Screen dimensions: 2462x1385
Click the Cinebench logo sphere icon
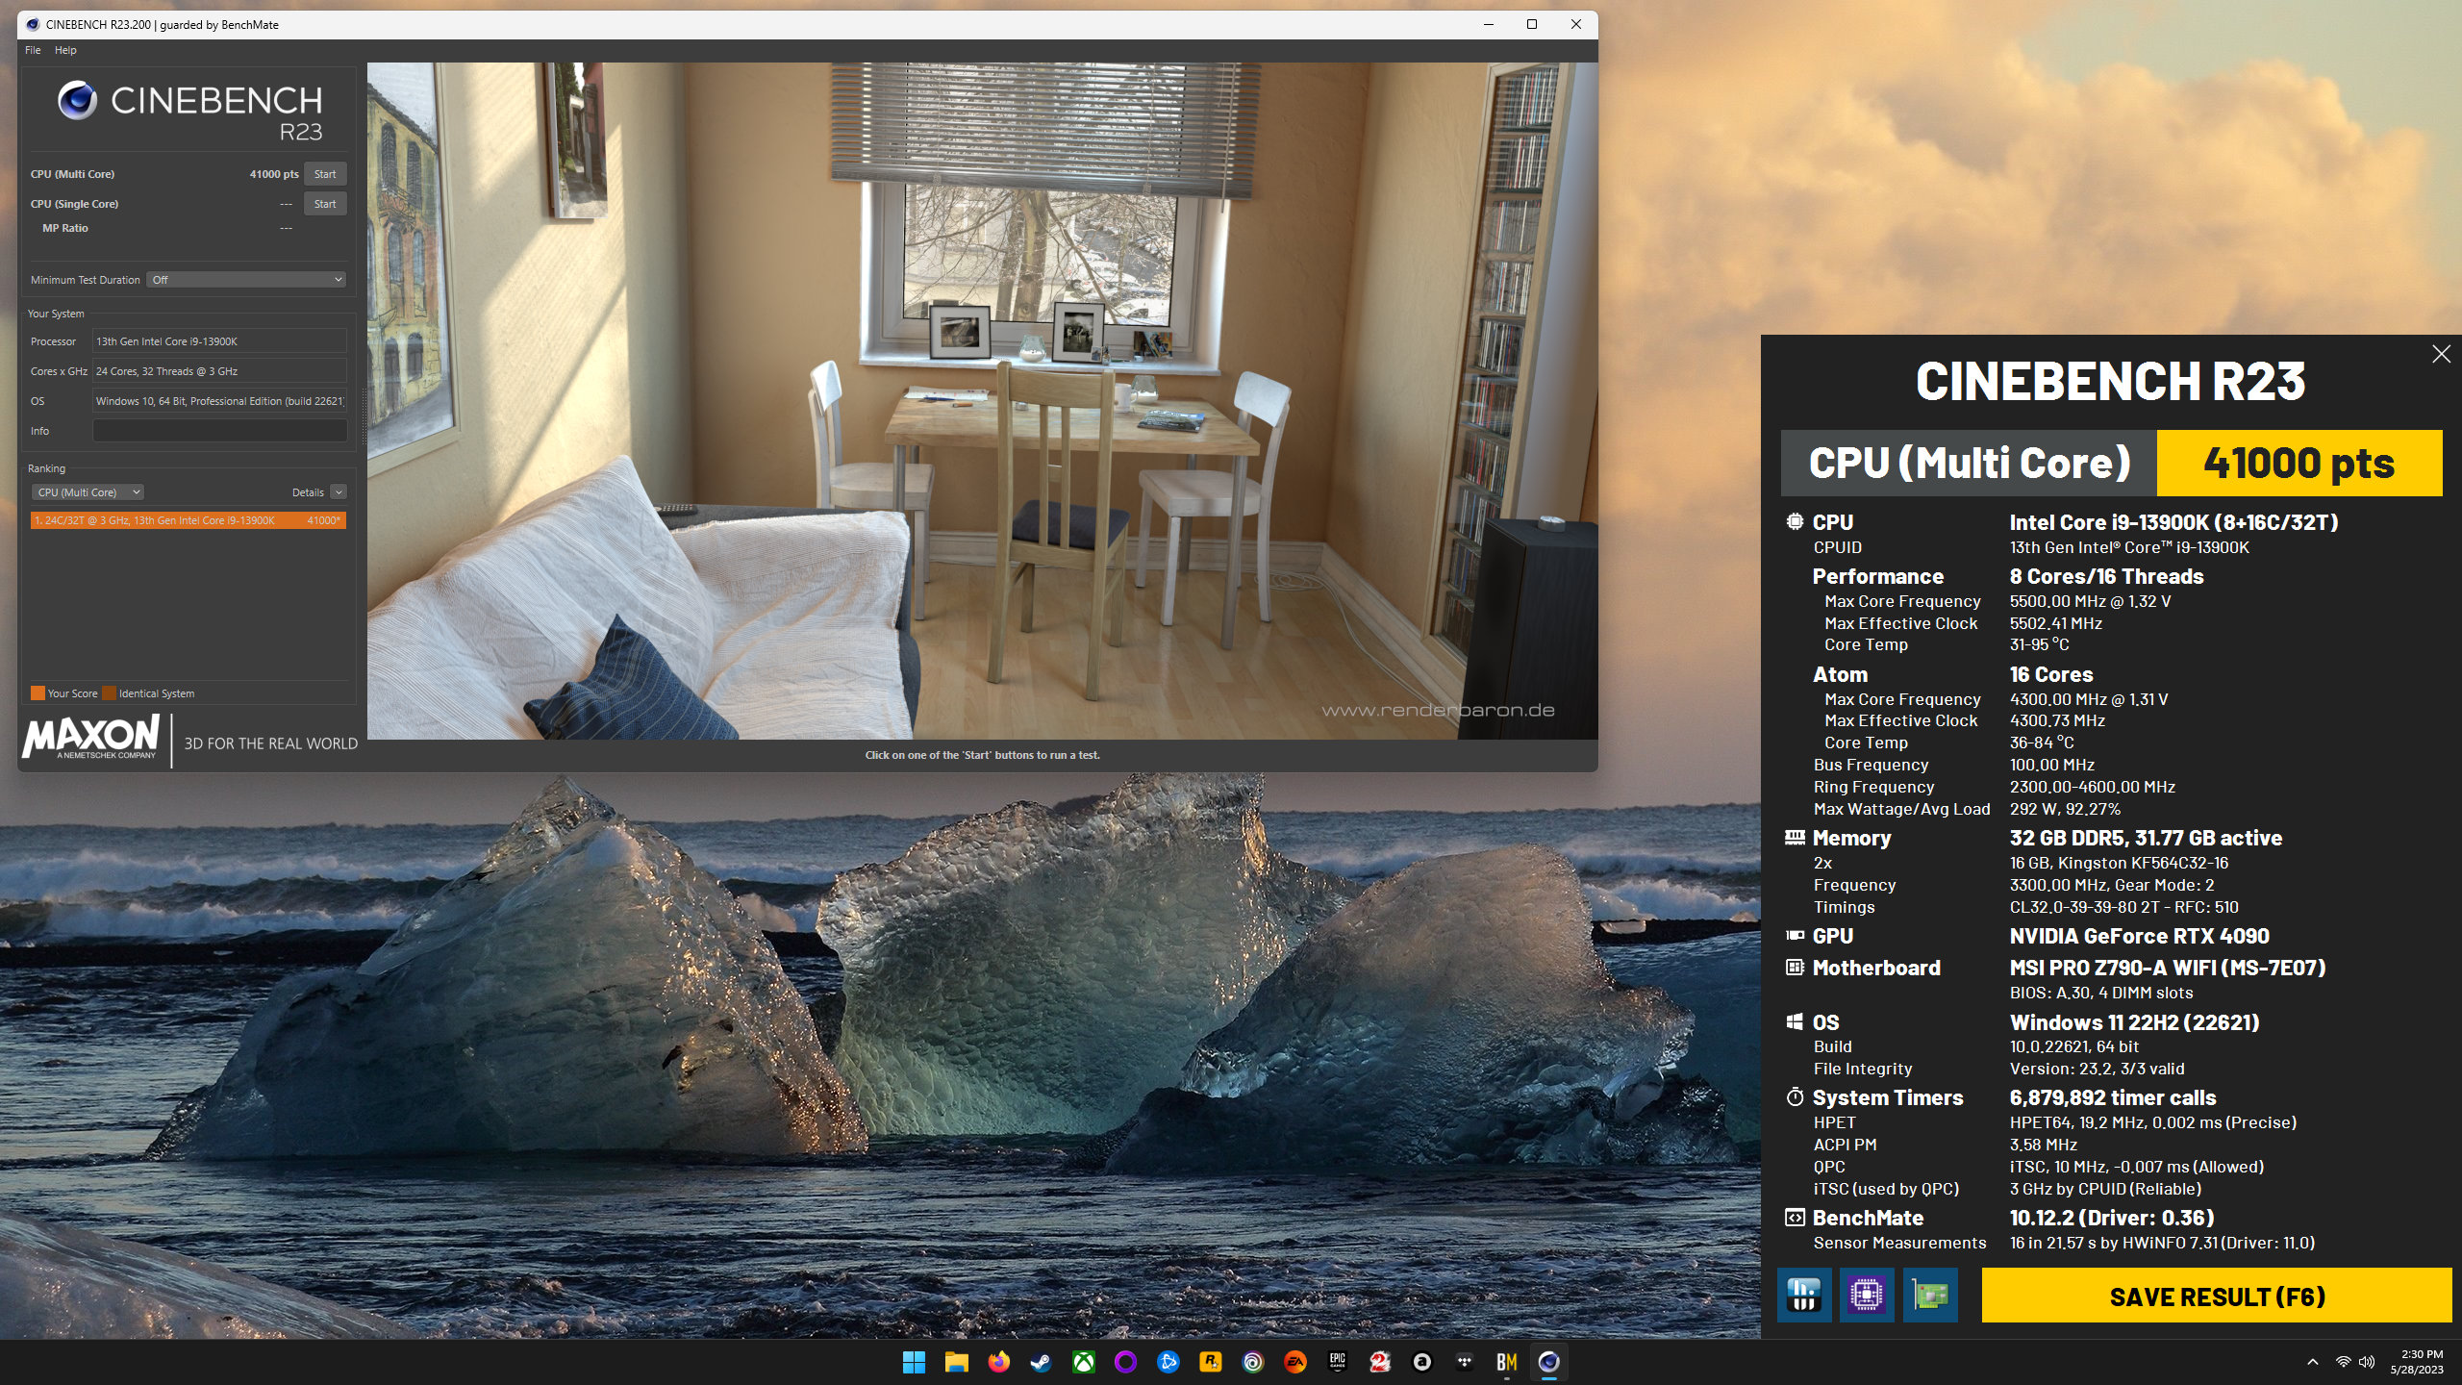tap(77, 100)
